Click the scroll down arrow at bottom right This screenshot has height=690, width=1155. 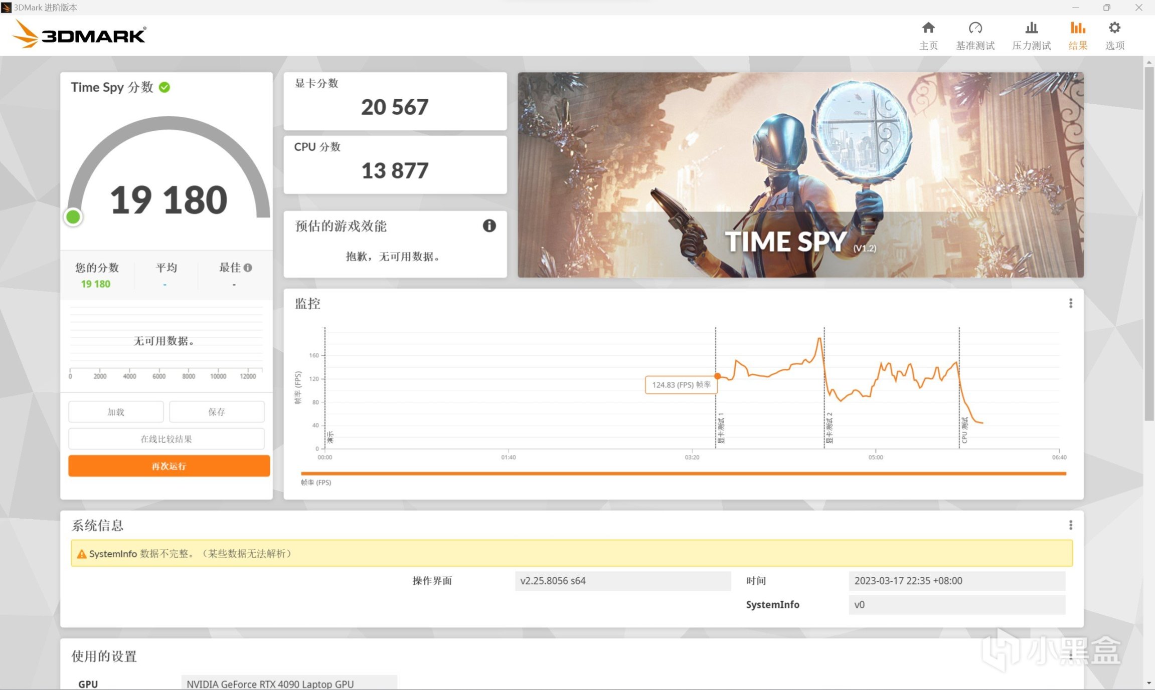1148,683
